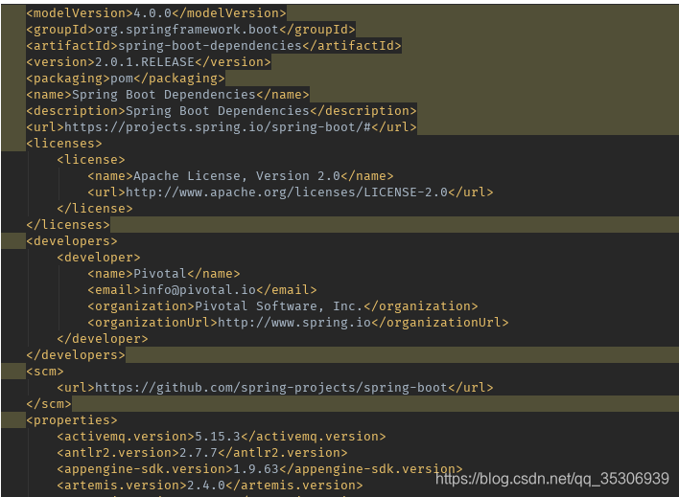
Task: Click the opening license tag
Action: [91, 160]
